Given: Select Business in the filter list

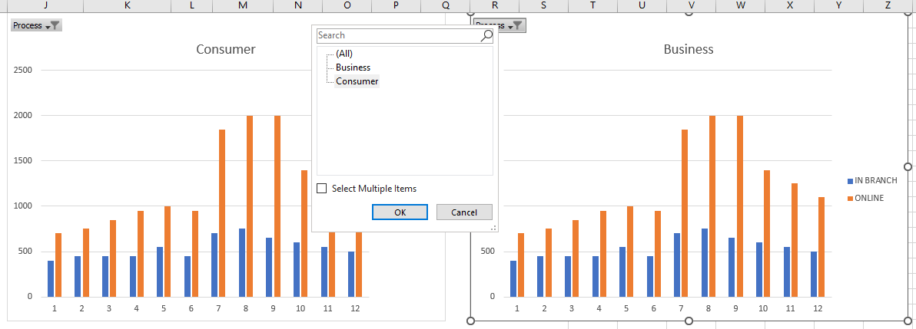Looking at the screenshot, I should (x=353, y=67).
